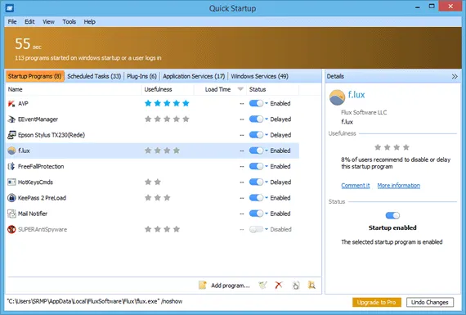Click the hand icon in bottom toolbar
The width and height of the screenshot is (466, 315).
pos(295,286)
